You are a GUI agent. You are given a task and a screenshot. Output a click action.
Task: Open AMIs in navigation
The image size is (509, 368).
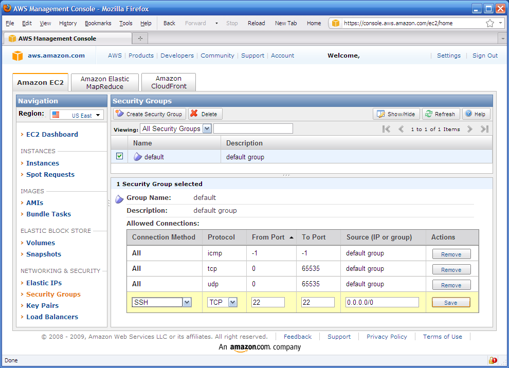35,203
